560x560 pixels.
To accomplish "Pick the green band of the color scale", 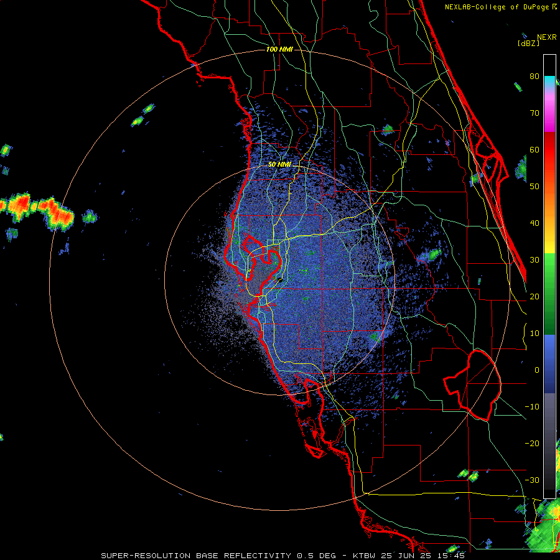I will point(549,293).
